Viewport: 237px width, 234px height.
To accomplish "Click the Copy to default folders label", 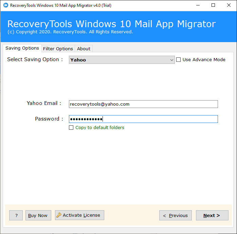I will click(x=100, y=128).
